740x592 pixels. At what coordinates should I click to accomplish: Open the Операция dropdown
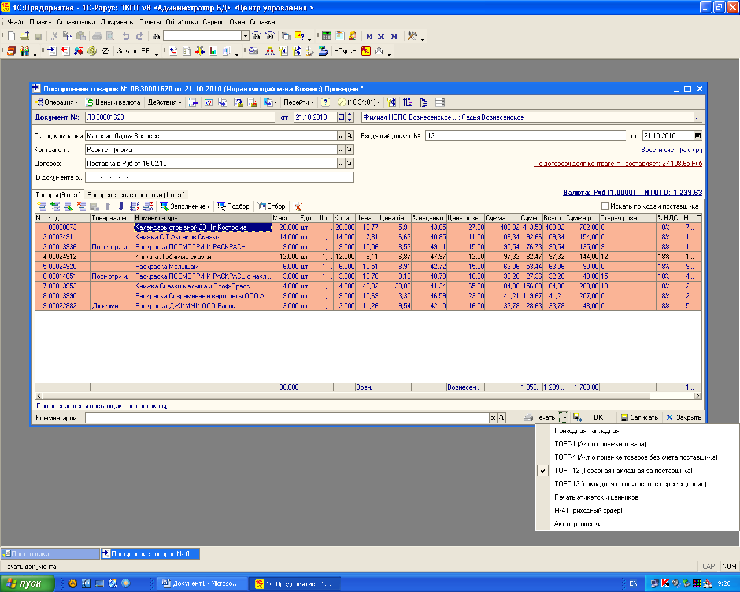pyautogui.click(x=56, y=102)
